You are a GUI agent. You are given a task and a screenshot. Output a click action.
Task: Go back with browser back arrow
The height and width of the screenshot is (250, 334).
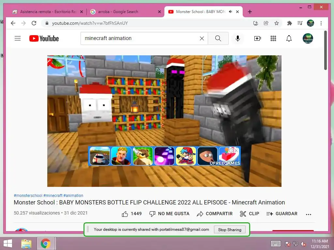pos(13,23)
